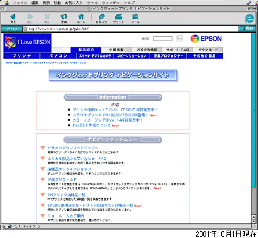Click the よくある製品のお問い合わせ FAQ link
Image resolution: width=258 pixels, height=238 pixels.
77,158
